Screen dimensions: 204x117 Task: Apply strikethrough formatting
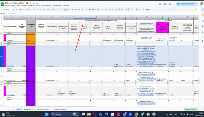(79, 10)
